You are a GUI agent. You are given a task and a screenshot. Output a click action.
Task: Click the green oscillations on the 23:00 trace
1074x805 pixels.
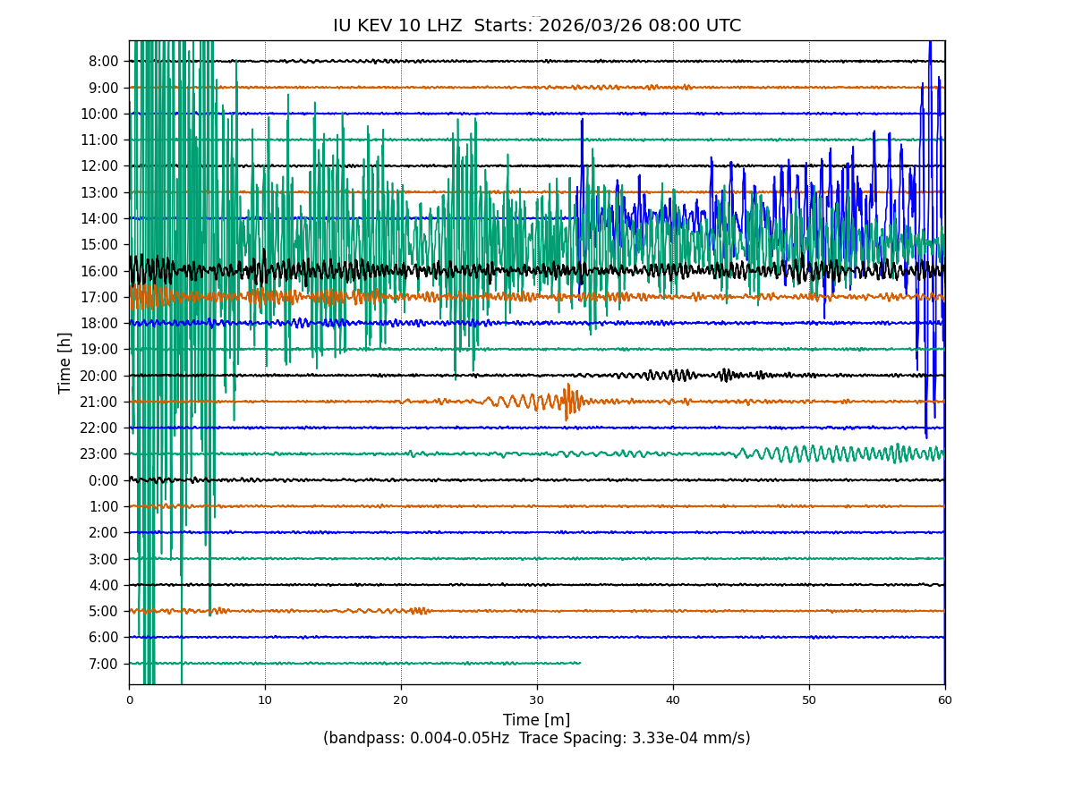[x=832, y=453]
